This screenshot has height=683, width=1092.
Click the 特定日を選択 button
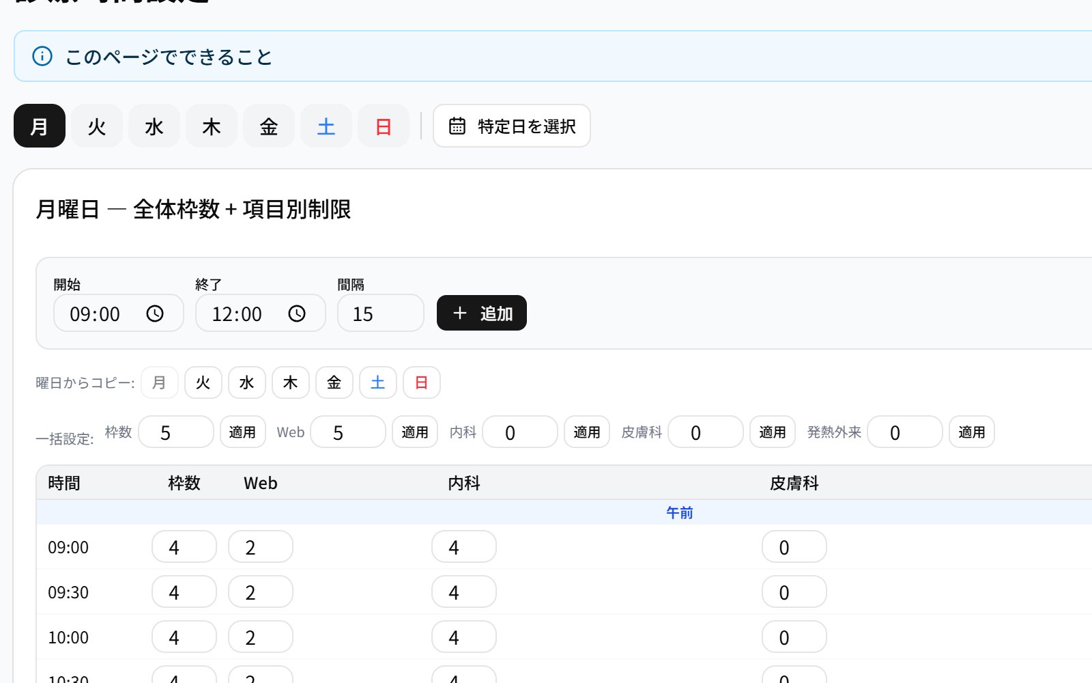click(x=512, y=126)
